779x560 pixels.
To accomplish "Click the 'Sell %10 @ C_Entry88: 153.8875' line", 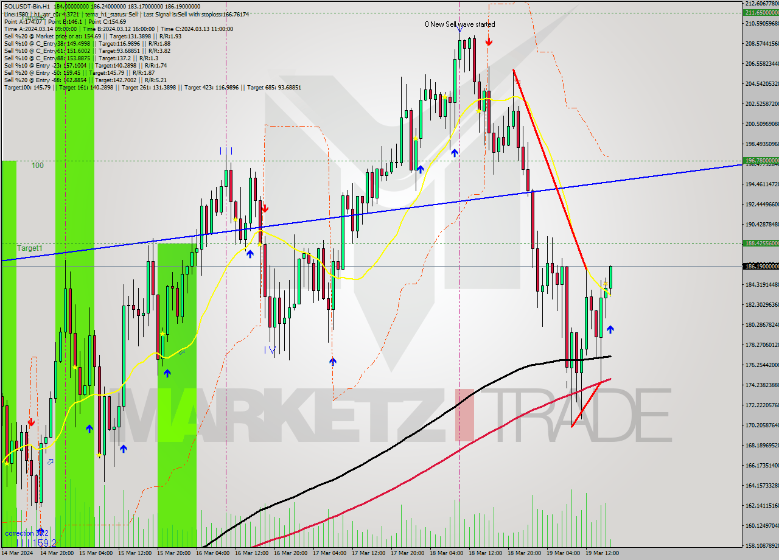I will tap(80, 58).
